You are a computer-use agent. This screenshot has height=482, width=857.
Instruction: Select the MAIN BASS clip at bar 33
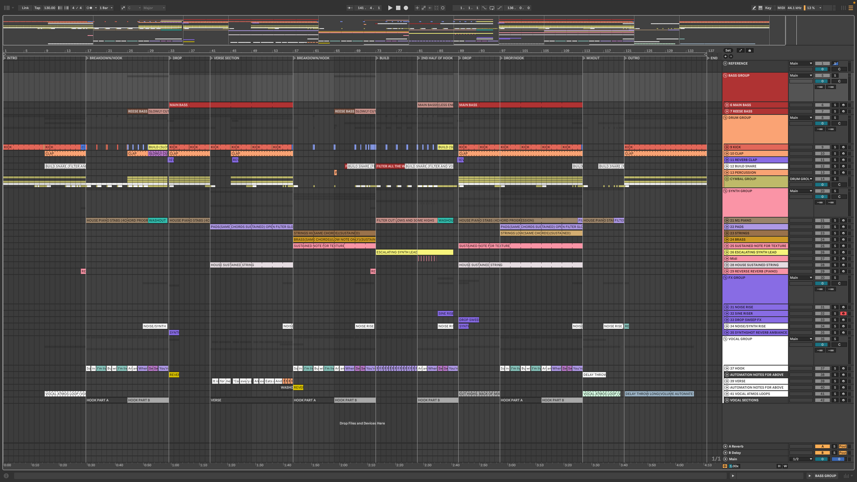(231, 105)
